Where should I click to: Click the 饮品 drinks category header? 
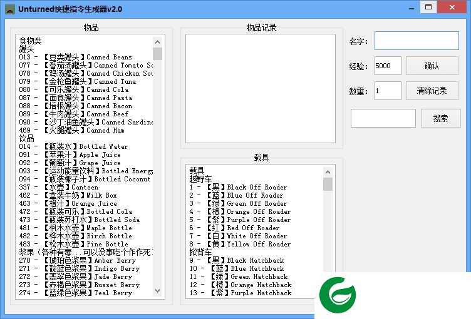[26, 138]
